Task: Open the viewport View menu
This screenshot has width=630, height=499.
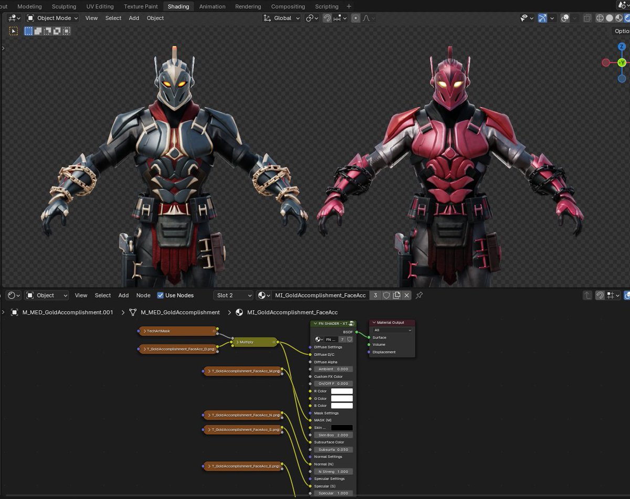Action: pyautogui.click(x=91, y=18)
